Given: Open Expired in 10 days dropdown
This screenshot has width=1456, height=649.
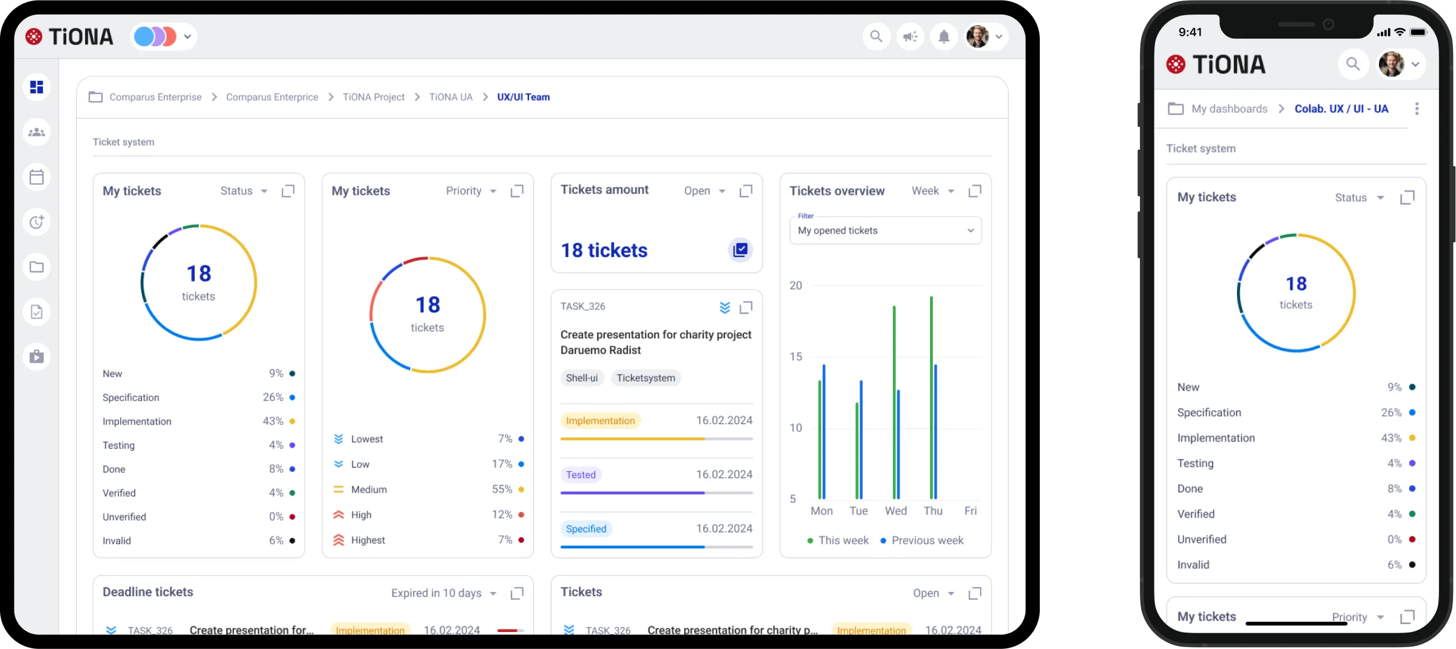Looking at the screenshot, I should pyautogui.click(x=444, y=593).
